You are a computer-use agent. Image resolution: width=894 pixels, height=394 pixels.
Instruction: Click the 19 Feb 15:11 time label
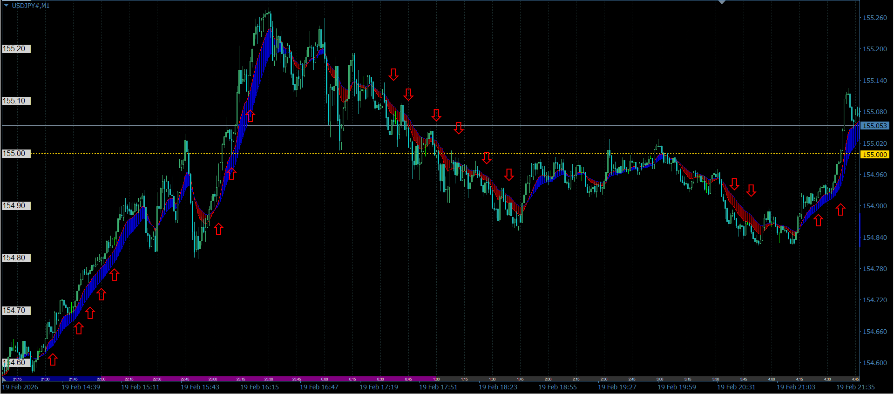(141, 387)
